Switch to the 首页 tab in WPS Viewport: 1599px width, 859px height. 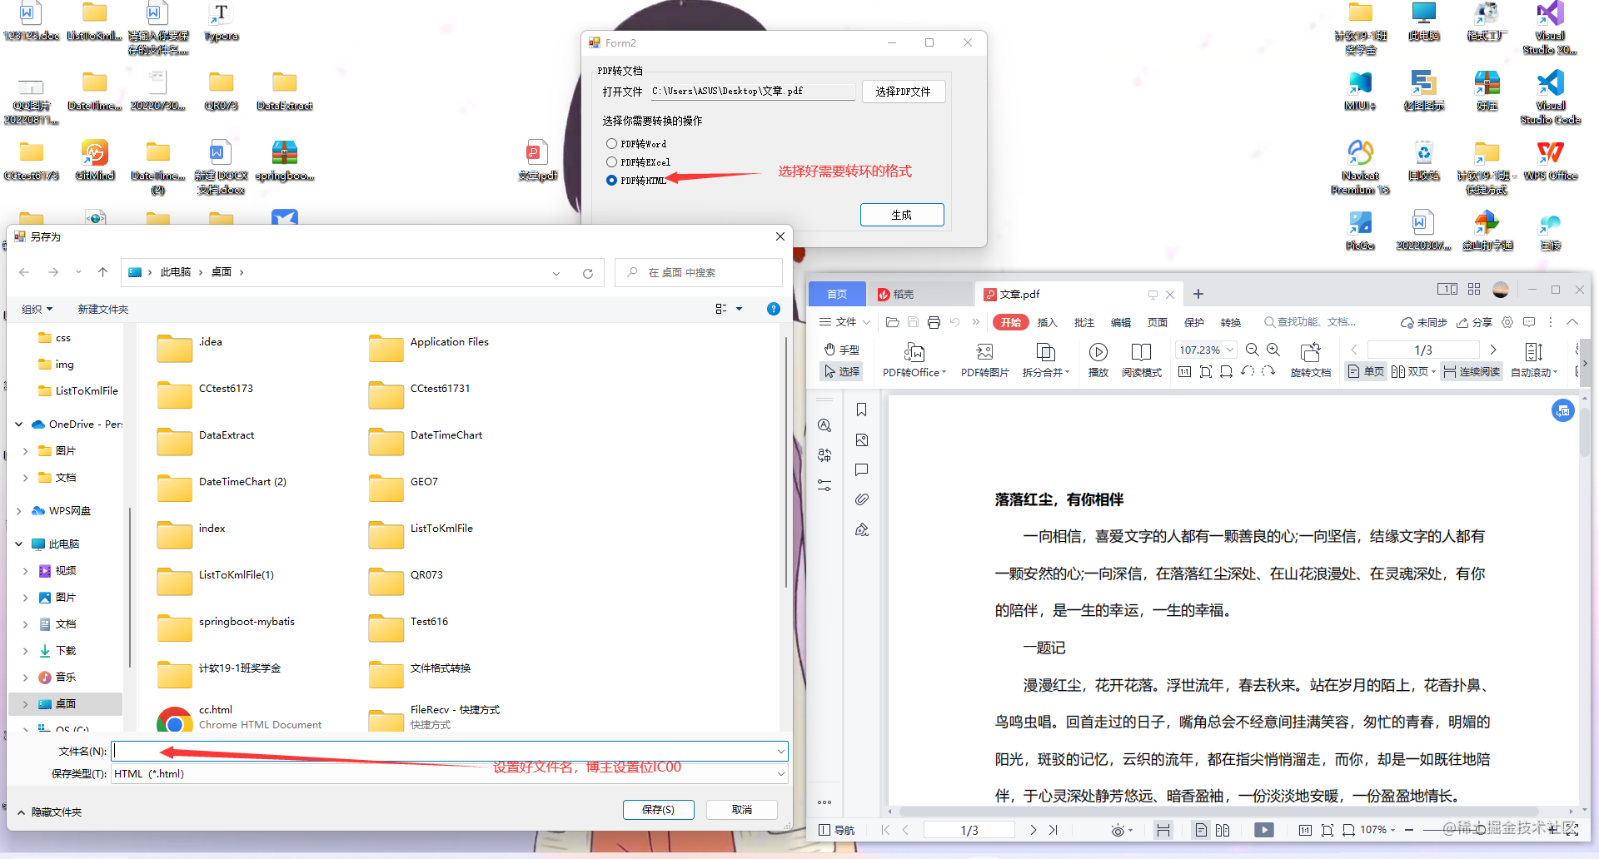[836, 294]
